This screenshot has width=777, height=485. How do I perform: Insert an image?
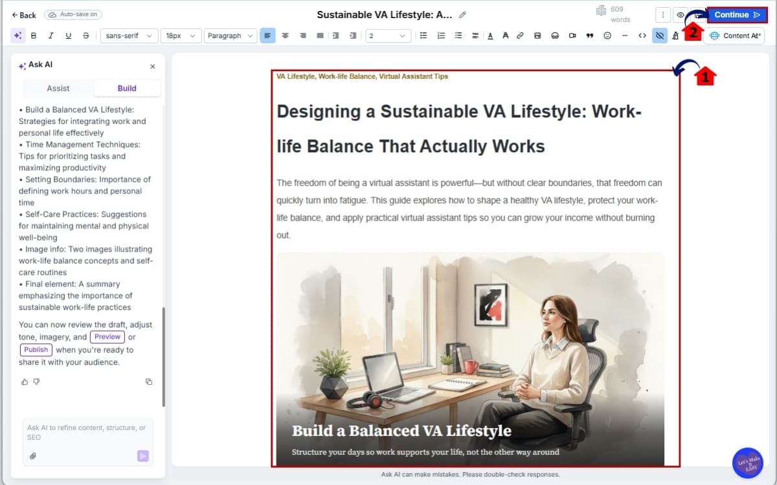pos(537,36)
